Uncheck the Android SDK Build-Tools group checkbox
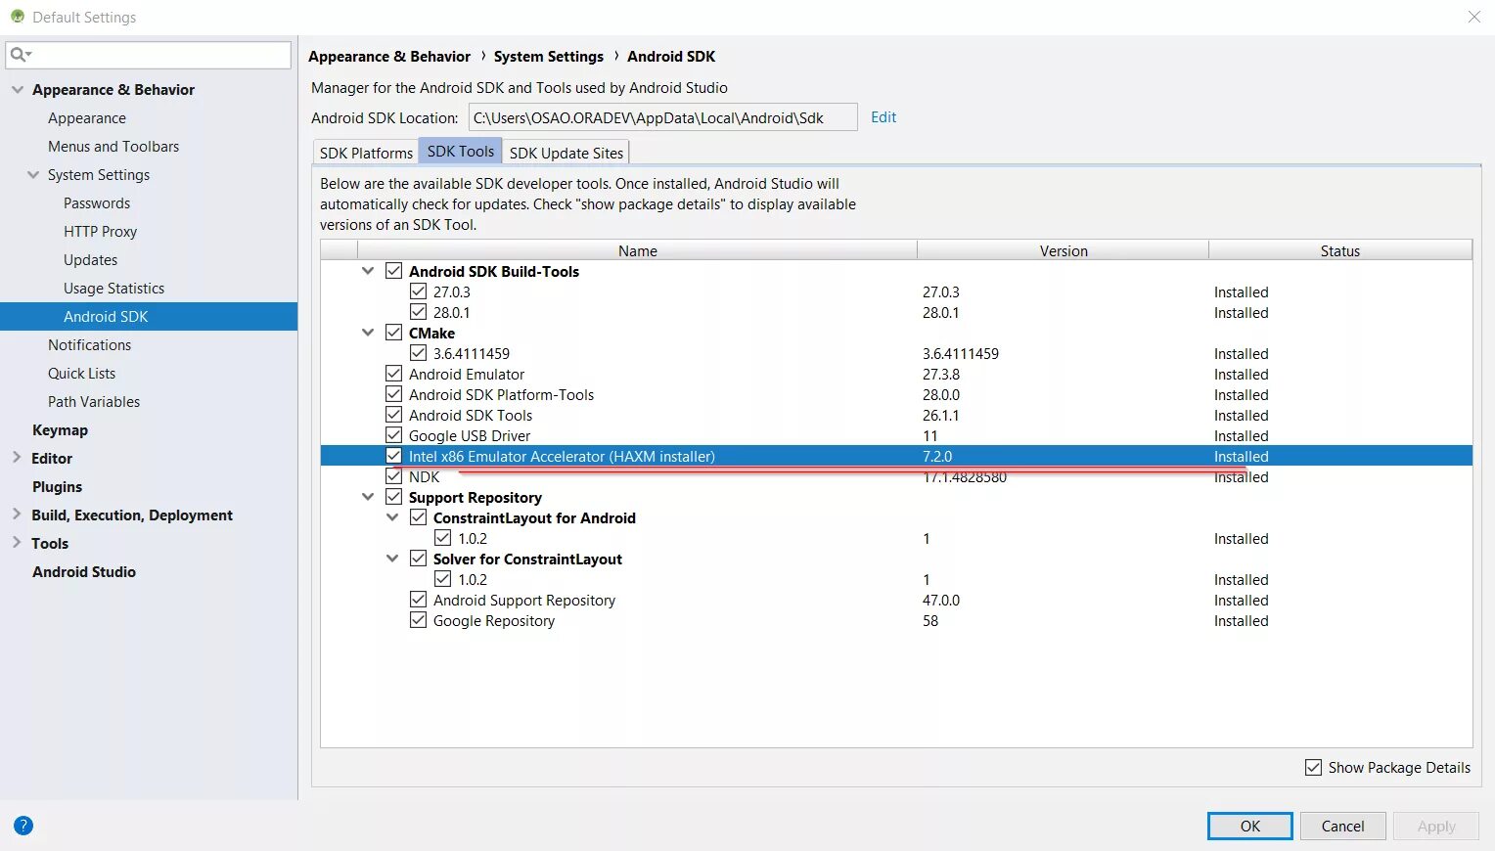The height and width of the screenshot is (851, 1495). tap(393, 271)
